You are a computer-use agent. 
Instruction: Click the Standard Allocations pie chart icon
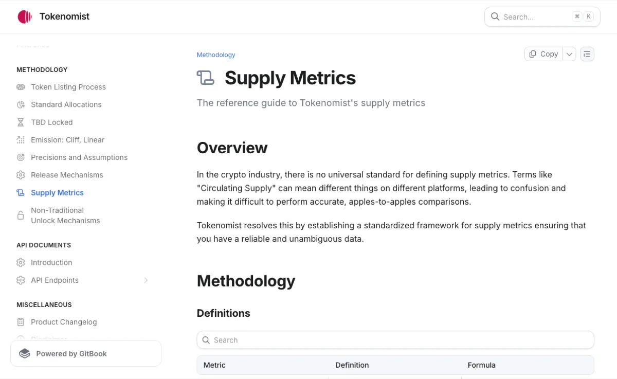coord(21,104)
